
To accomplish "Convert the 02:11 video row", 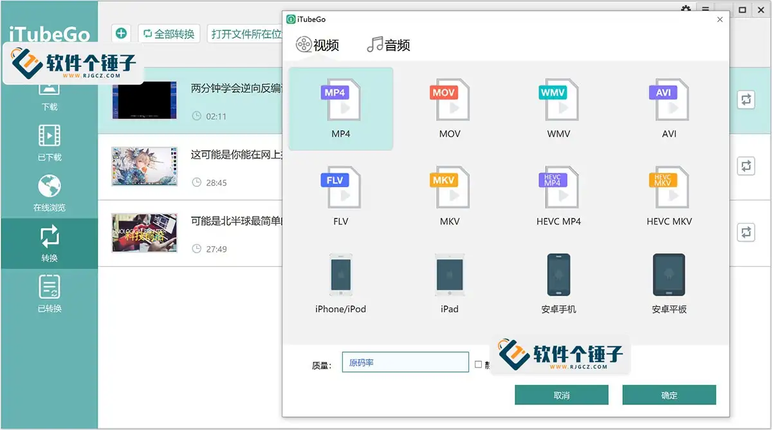I will 746,100.
